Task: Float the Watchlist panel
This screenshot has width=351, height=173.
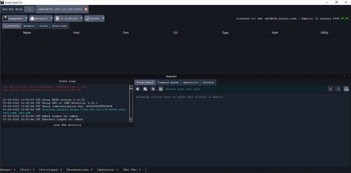Action: [x=344, y=76]
